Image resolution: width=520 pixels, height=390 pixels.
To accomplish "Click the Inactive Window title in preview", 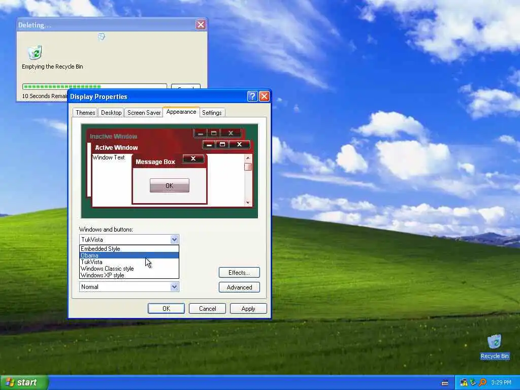I will tap(113, 136).
